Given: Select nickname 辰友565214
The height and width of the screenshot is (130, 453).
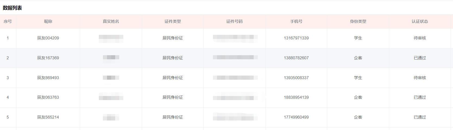Looking at the screenshot, I should pos(48,117).
